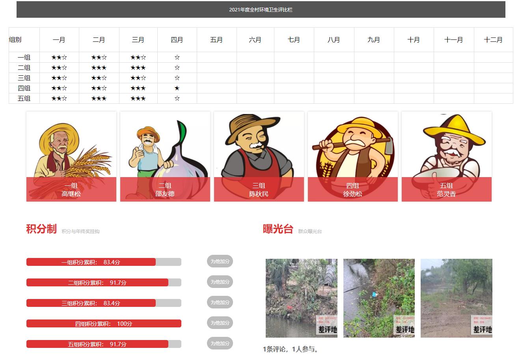The image size is (520, 355).
Task: Click the 一组积分累积 83.4分 progress bar
Action: tap(104, 262)
